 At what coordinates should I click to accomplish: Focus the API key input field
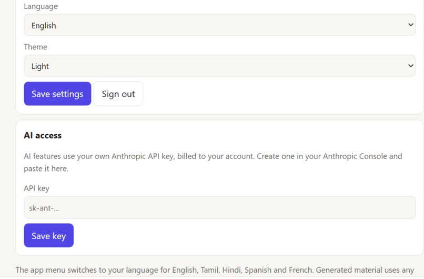tap(219, 208)
